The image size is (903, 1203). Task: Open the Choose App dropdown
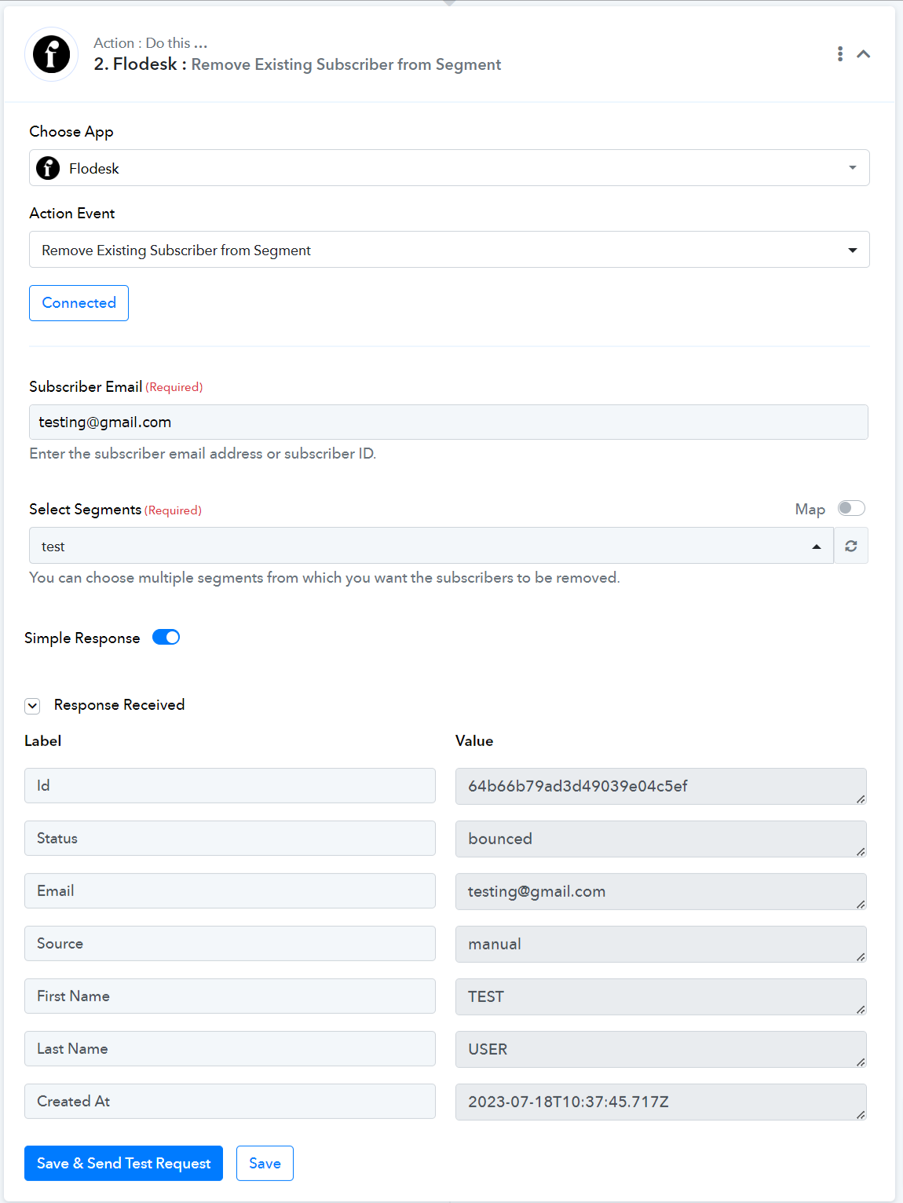(449, 168)
